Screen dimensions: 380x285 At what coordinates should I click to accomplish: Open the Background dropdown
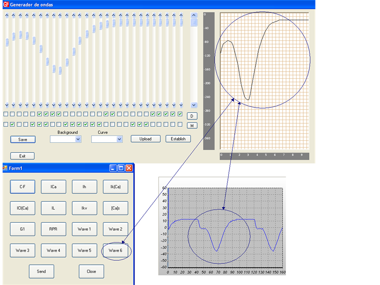click(78, 139)
